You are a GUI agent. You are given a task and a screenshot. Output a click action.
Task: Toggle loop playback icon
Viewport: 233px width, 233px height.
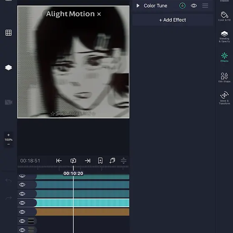[x=73, y=161]
